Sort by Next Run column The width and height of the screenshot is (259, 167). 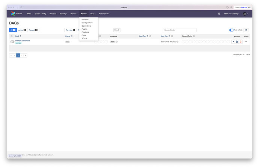click(165, 36)
